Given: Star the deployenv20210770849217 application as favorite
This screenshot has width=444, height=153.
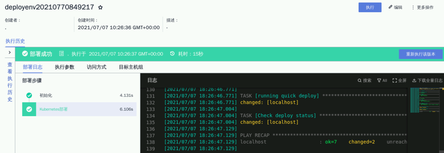Looking at the screenshot, I should point(100,7).
